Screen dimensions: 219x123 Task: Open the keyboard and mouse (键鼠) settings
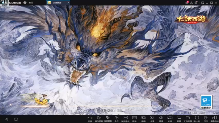coord(134,119)
